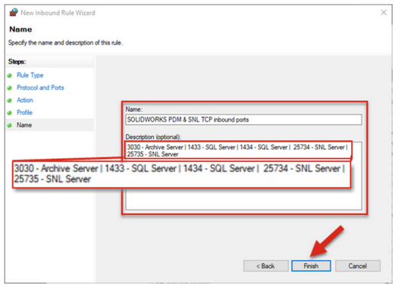The image size is (401, 292).
Task: Click the 'Steps:' label
Action: point(17,61)
